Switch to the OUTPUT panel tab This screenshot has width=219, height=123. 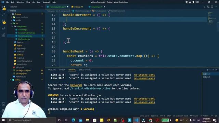(62, 70)
